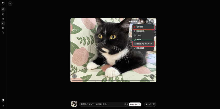Download the video with download icon

(146, 104)
